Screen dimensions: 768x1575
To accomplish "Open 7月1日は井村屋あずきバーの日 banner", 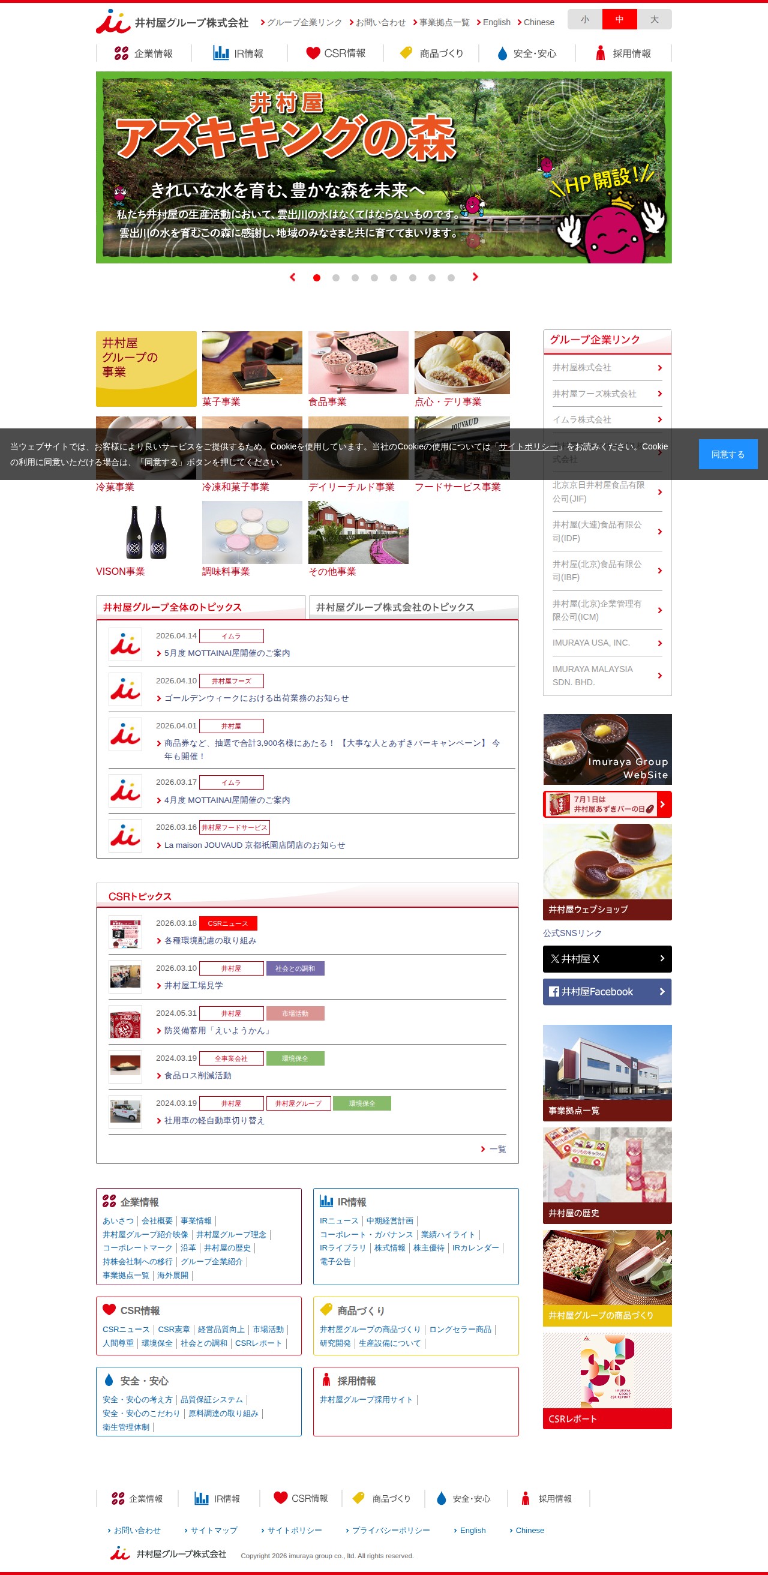I will 607,805.
